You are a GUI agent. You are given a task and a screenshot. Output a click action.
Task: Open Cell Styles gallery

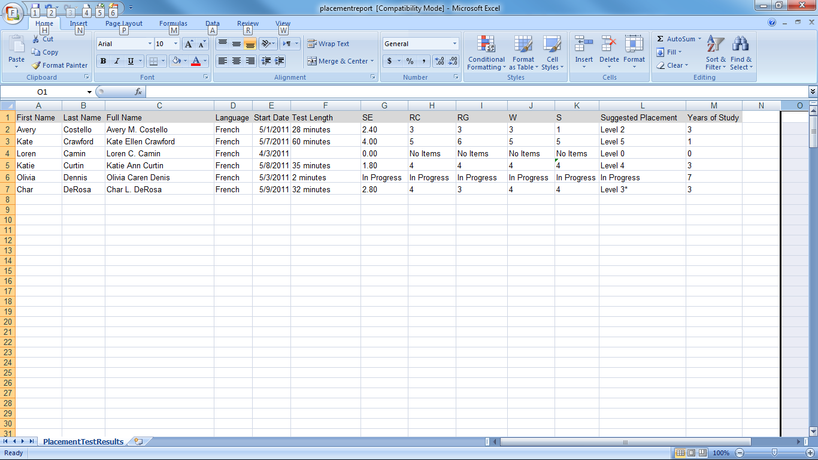point(552,53)
